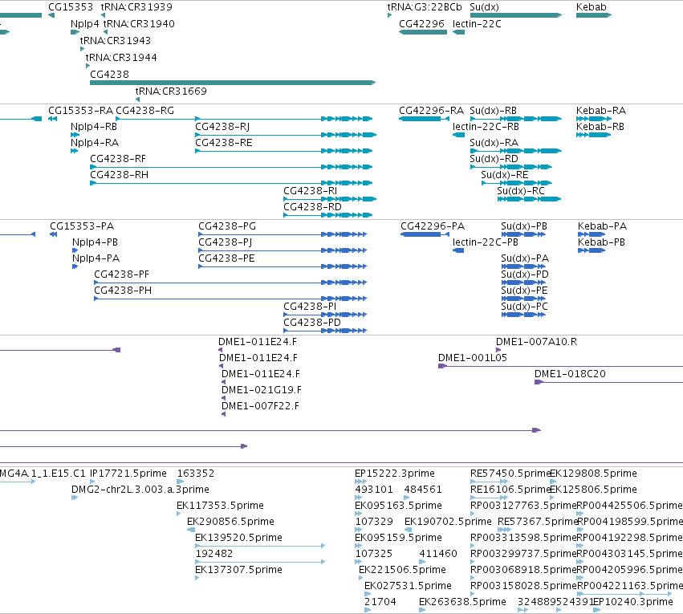683x614 pixels.
Task: Select the CG4238 gene bar
Action: click(x=233, y=83)
